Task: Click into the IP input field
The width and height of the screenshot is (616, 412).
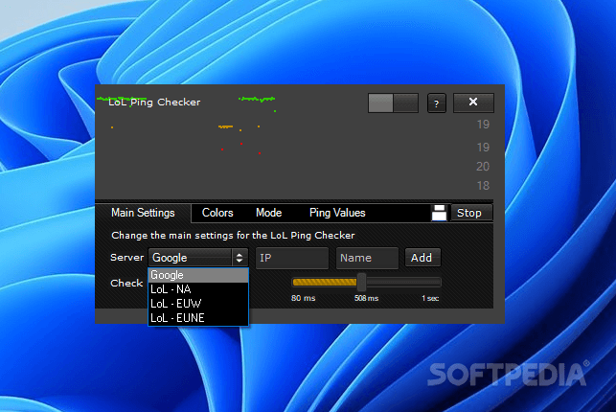Action: (x=292, y=258)
